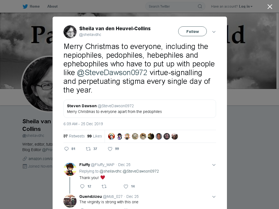Retweet Fluffy's Thank you reply

[104, 186]
